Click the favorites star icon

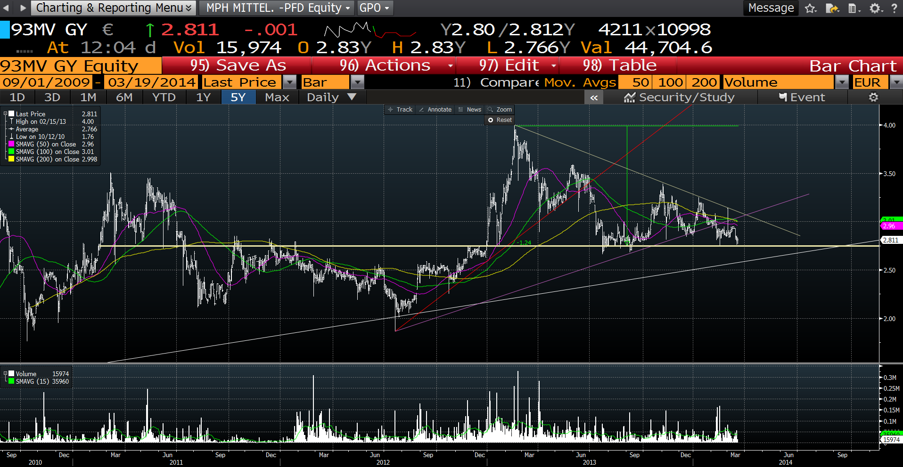811,8
